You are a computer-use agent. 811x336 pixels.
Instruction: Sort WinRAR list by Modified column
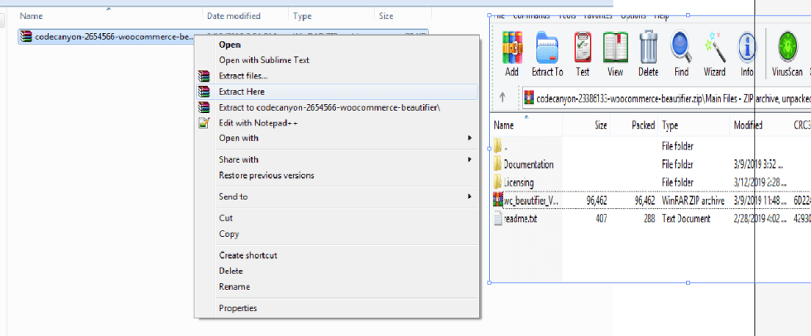point(748,125)
